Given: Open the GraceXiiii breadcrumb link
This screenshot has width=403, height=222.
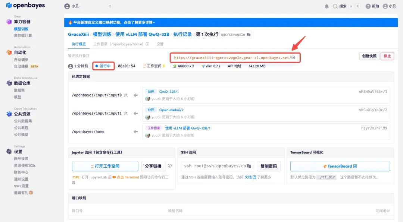Looking at the screenshot, I should tap(78, 34).
